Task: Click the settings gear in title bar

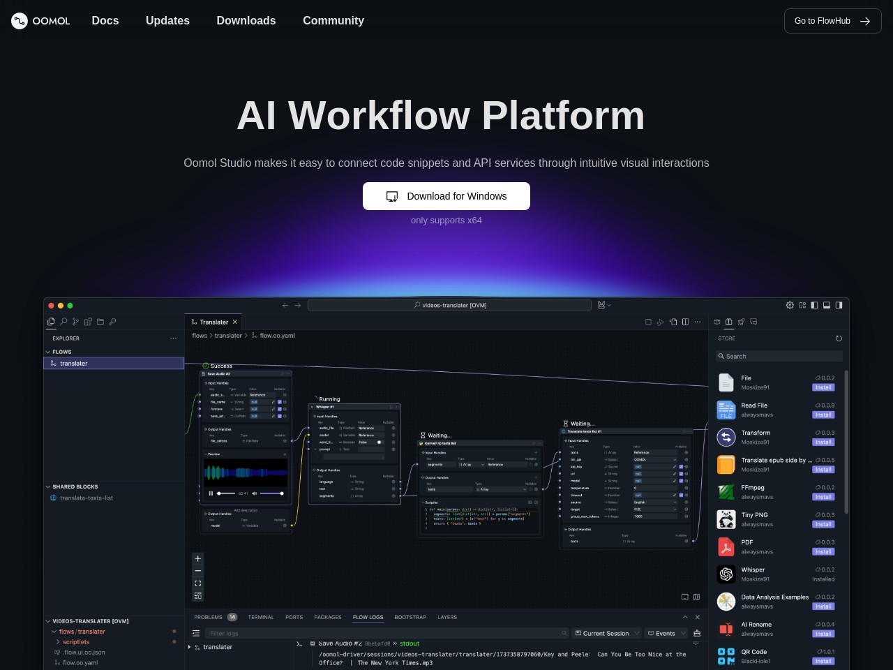Action: pyautogui.click(x=790, y=305)
